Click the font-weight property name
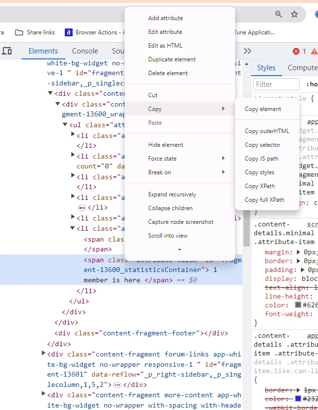Viewport: 318px width, 410px height. 287,314
